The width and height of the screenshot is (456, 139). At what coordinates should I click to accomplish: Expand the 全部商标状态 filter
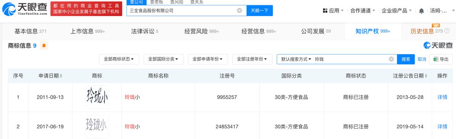pos(119,59)
